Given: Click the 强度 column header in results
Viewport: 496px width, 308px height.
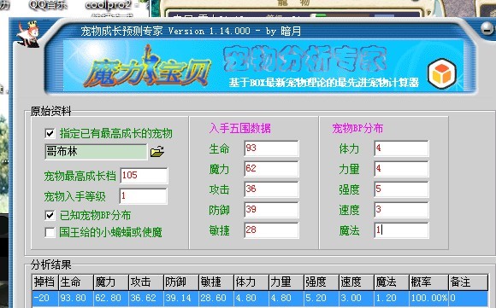Looking at the screenshot, I should click(321, 282).
